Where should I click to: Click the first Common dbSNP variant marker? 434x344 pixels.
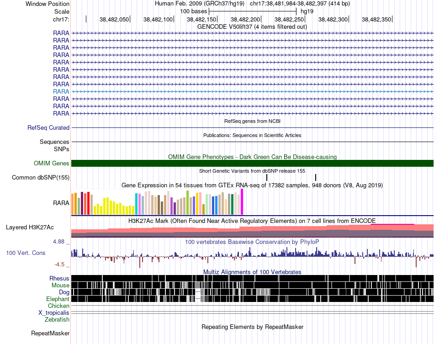coord(267,177)
